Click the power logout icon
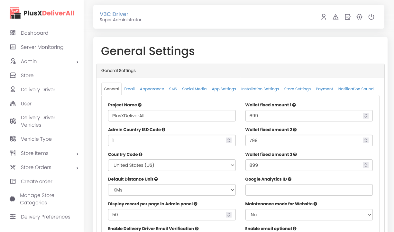394x232 pixels. click(x=371, y=17)
